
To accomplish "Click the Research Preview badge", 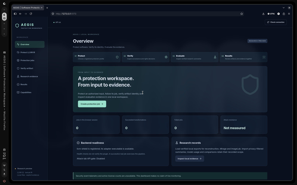I will [257, 41].
